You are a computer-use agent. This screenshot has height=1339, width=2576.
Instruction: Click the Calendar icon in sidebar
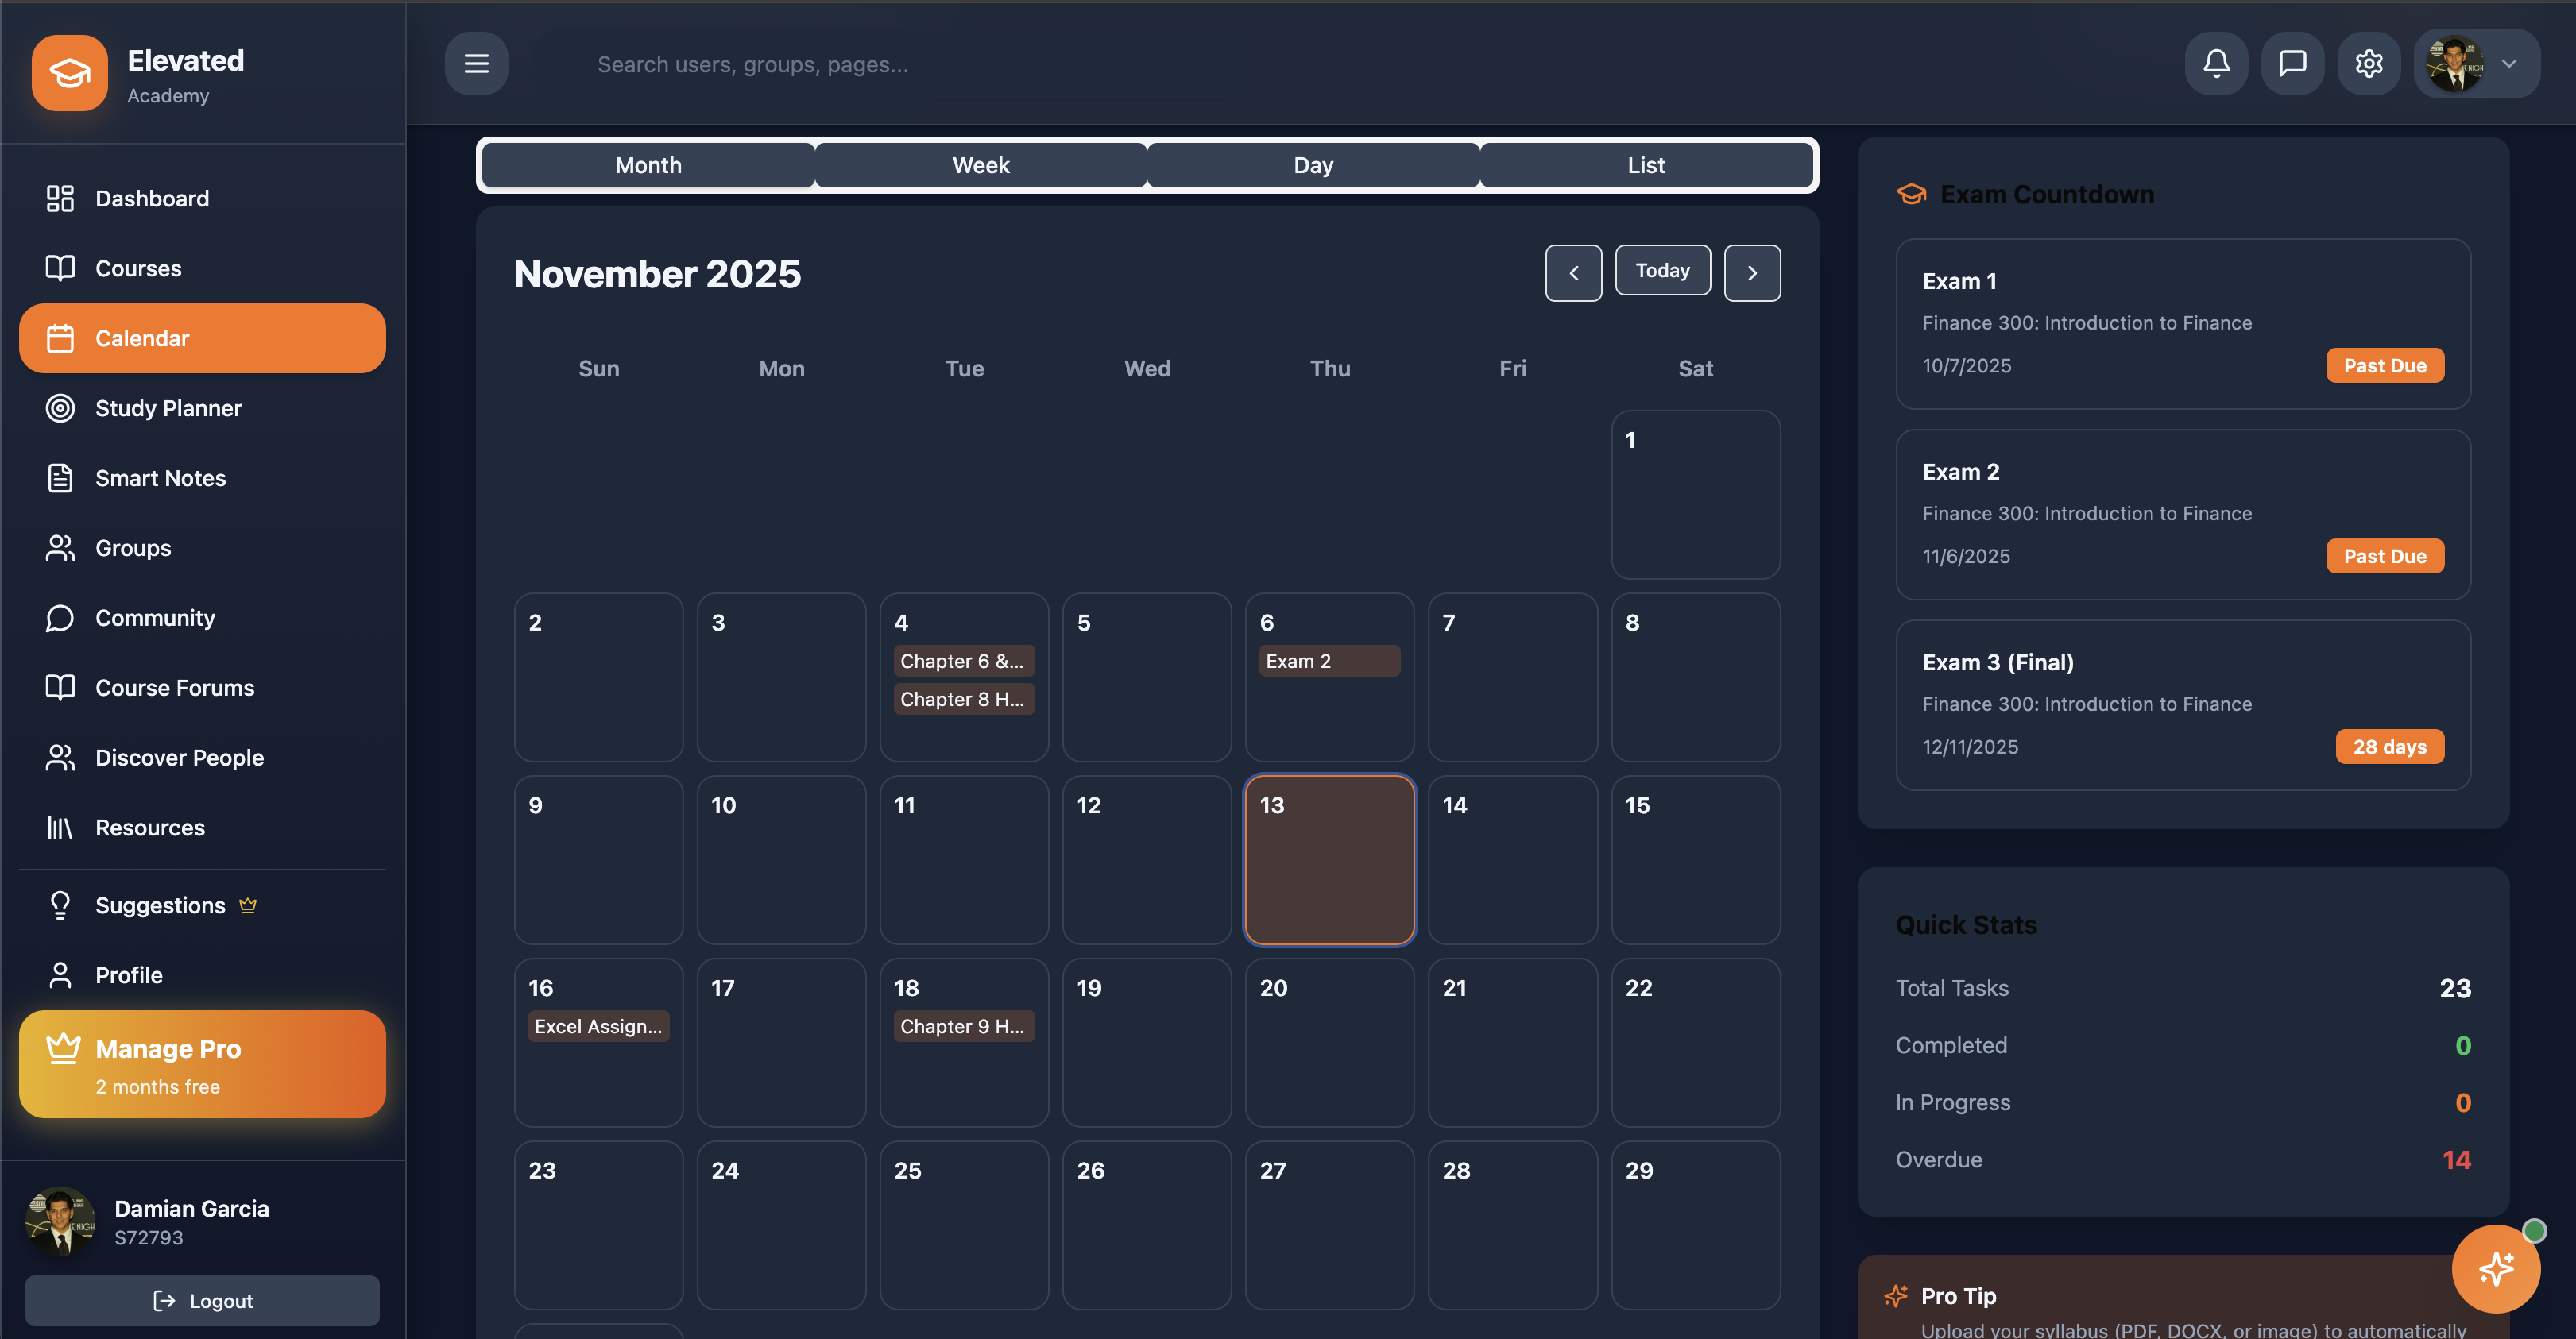coord(60,339)
